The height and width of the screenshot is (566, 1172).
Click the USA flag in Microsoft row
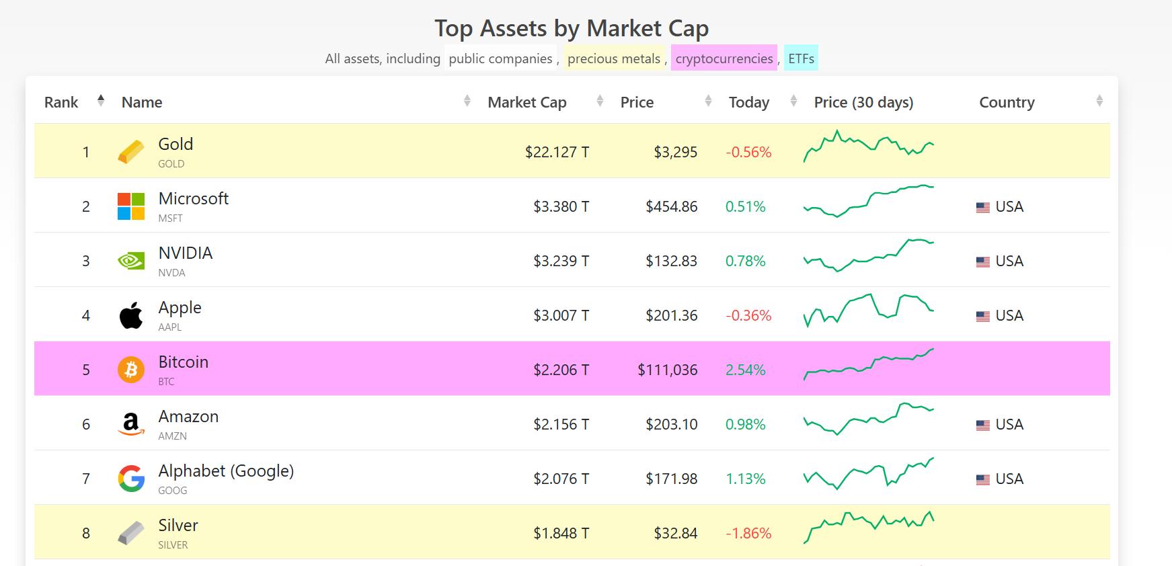[983, 208]
